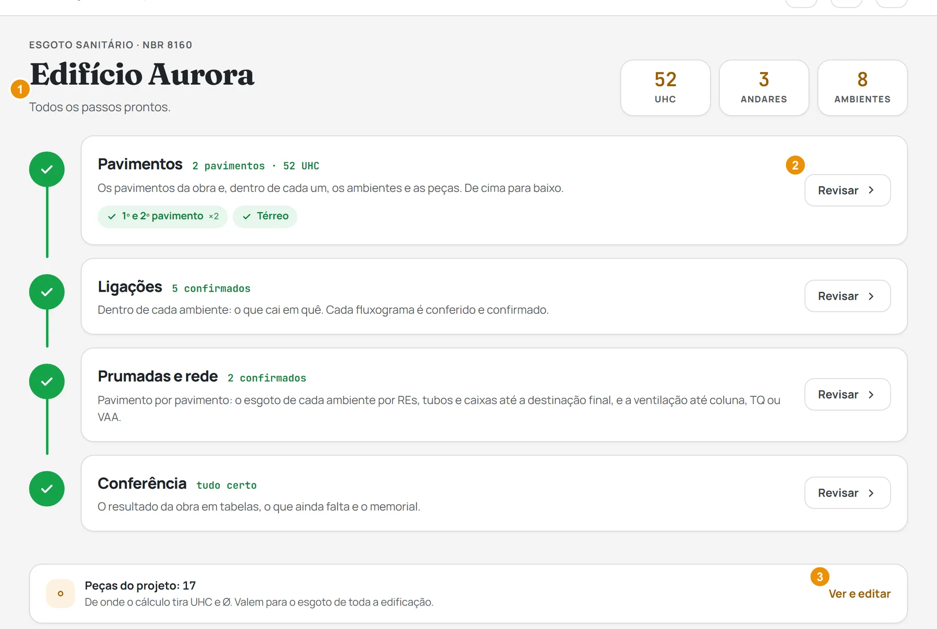Click the Pavimentos step heading
The height and width of the screenshot is (629, 937).
[x=140, y=164]
